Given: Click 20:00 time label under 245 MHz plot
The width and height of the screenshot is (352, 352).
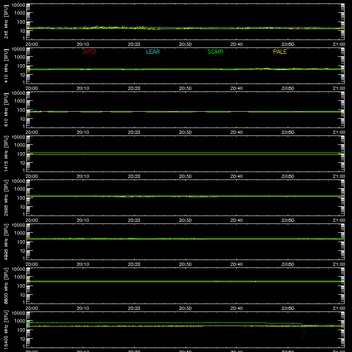Looking at the screenshot, I should (32, 44).
